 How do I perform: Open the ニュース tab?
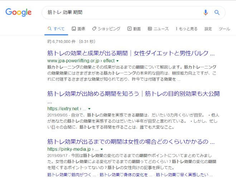(x=158, y=29)
